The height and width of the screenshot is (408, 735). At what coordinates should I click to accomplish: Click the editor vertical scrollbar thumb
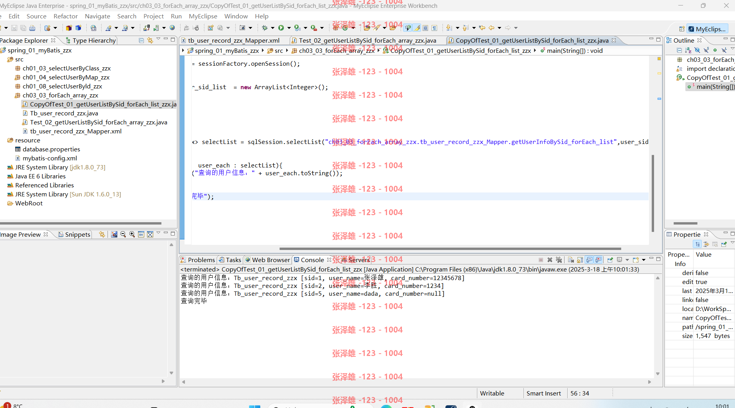pyautogui.click(x=653, y=193)
